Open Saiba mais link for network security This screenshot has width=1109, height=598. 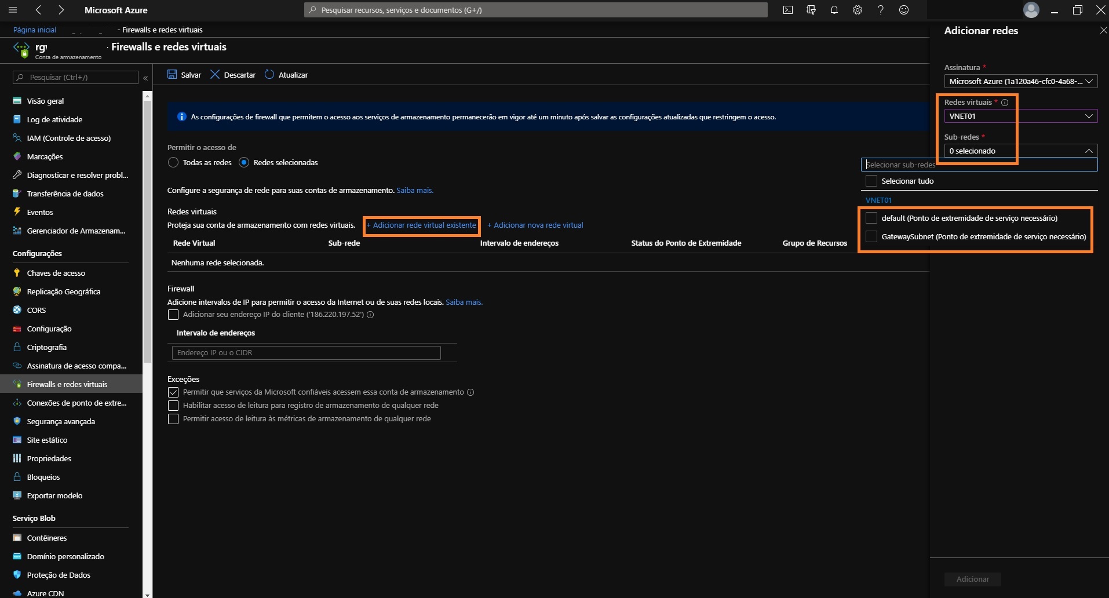pos(415,190)
